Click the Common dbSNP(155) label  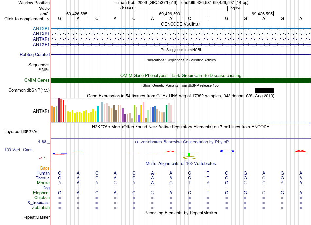tap(29, 90)
